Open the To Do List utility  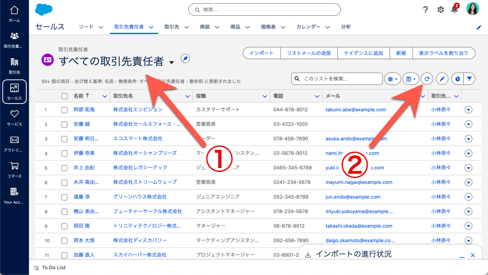click(x=50, y=267)
